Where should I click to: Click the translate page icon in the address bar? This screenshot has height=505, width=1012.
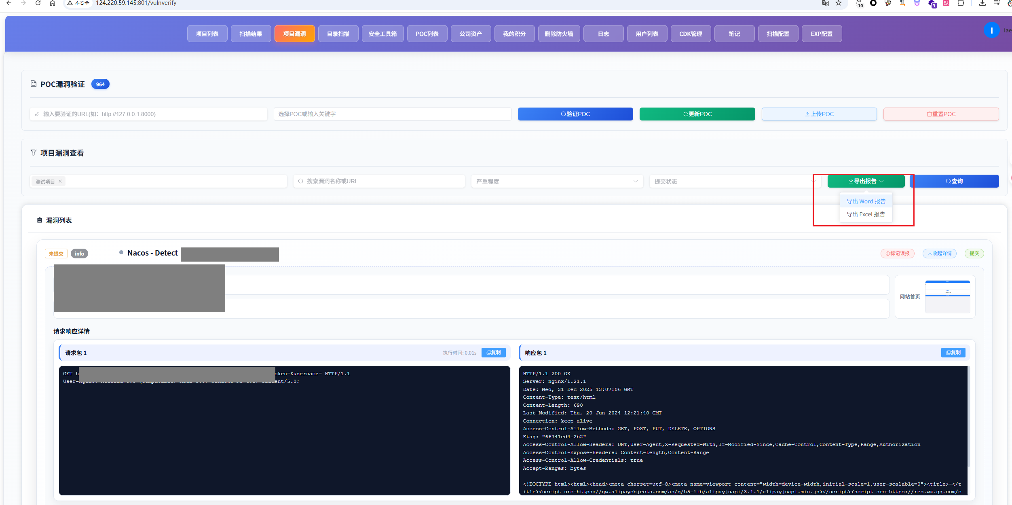(826, 3)
